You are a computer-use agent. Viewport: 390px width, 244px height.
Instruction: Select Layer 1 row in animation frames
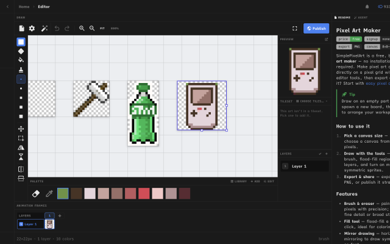pos(30,224)
